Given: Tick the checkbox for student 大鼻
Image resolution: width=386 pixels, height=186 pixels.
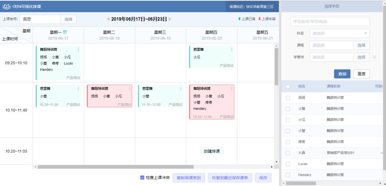Looking at the screenshot, I should 288,153.
